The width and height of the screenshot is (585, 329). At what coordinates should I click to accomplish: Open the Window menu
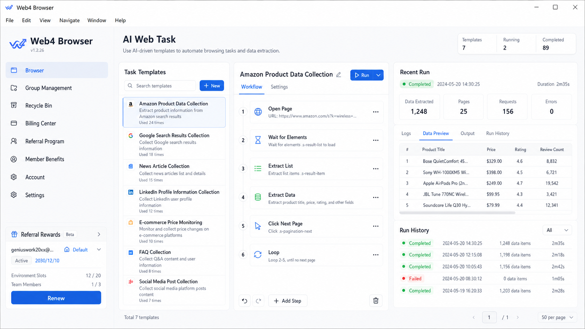pos(97,20)
